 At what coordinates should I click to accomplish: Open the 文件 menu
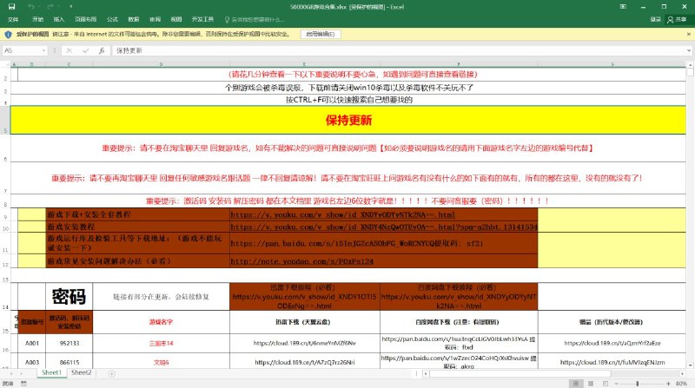pyautogui.click(x=13, y=19)
